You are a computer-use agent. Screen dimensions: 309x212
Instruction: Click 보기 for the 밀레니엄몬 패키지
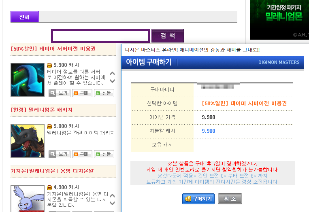[x=60, y=154]
